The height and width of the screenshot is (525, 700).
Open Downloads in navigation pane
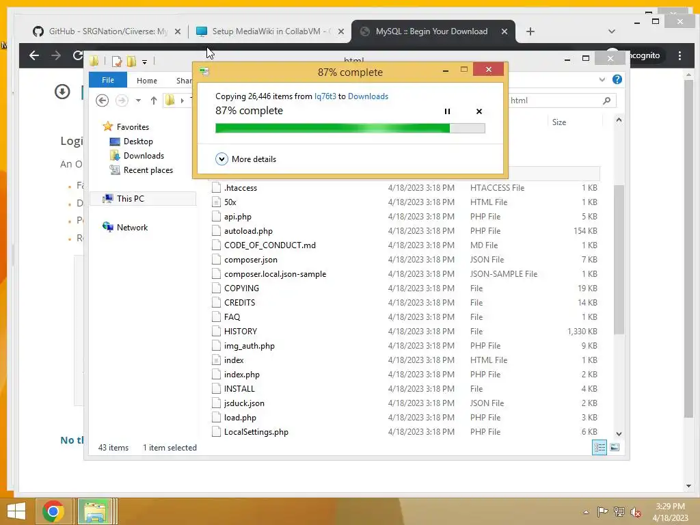144,155
